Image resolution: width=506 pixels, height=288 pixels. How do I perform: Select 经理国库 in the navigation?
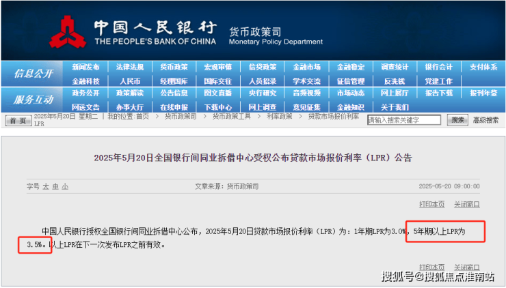pyautogui.click(x=174, y=81)
